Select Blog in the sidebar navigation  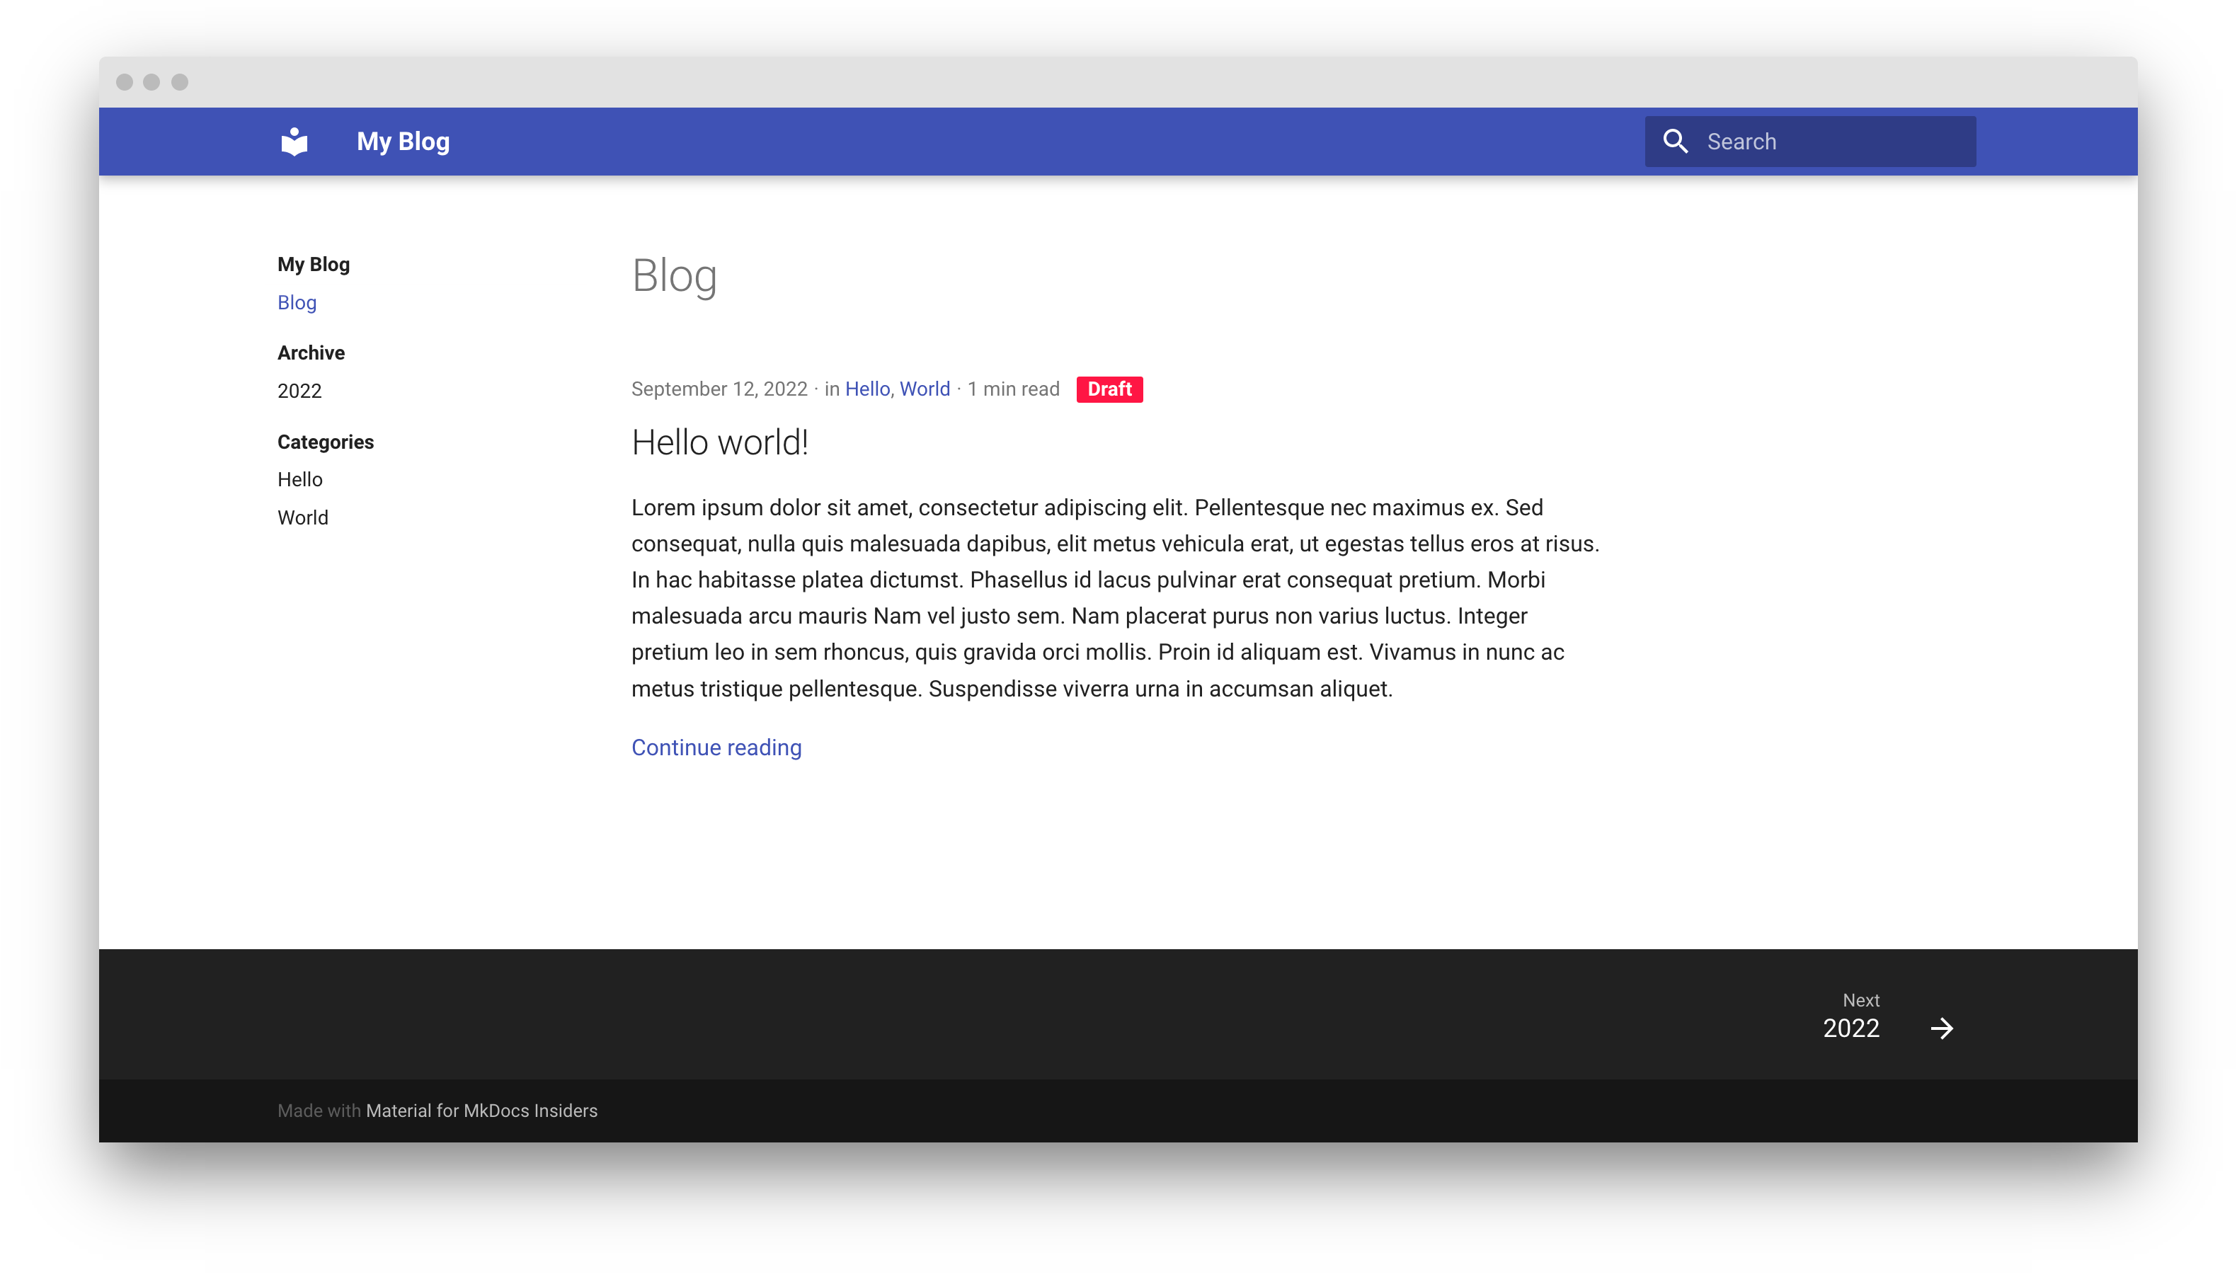tap(297, 302)
